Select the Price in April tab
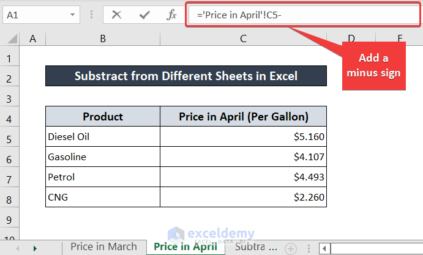This screenshot has height=255, width=423. (x=185, y=247)
